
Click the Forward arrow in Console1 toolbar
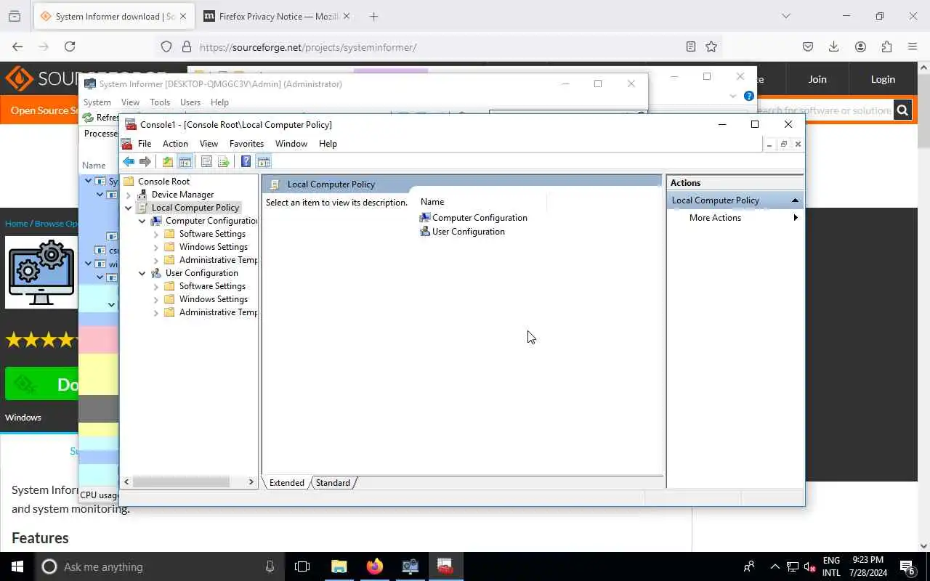point(145,162)
